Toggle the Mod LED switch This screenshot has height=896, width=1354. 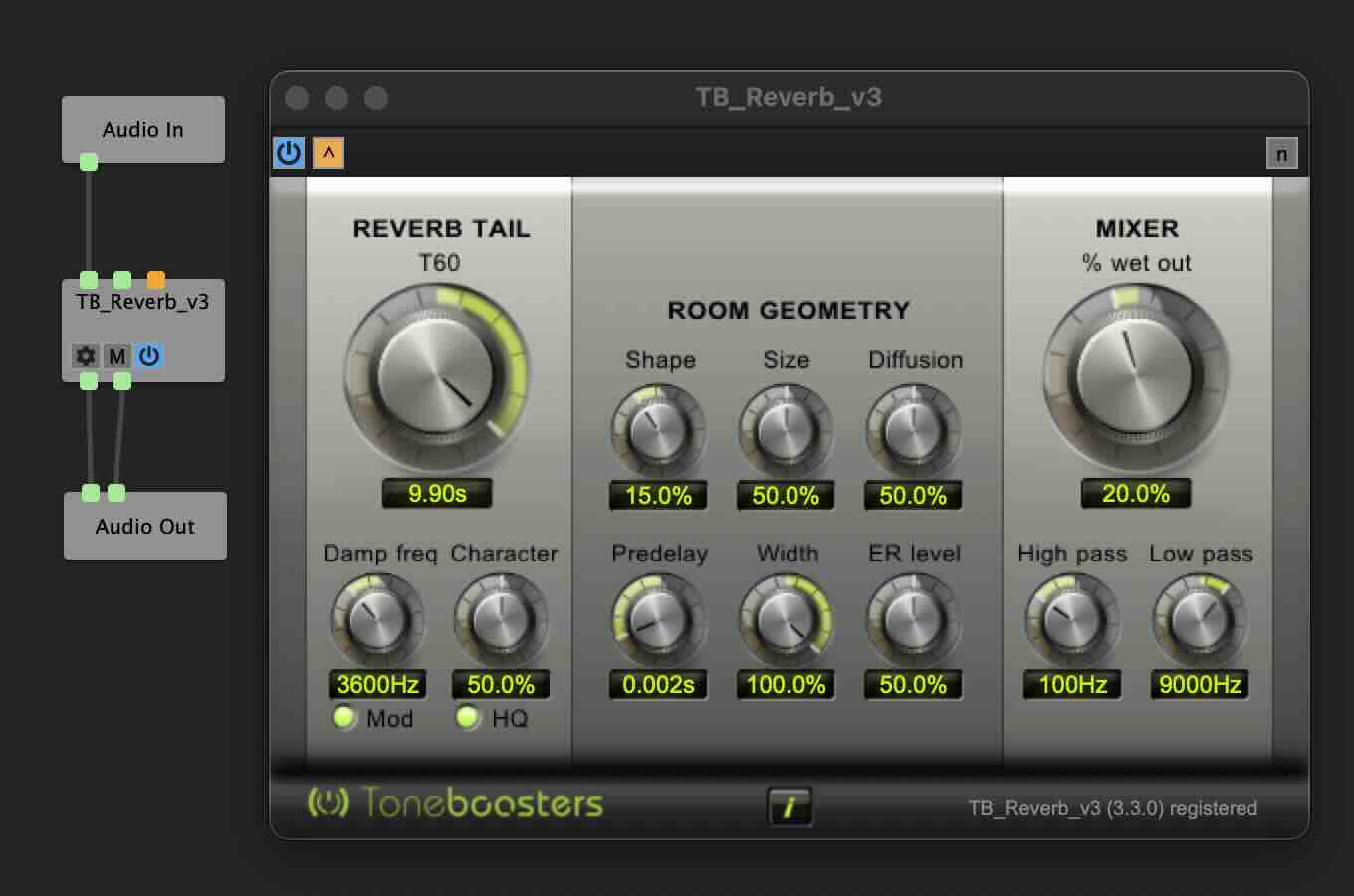(344, 717)
